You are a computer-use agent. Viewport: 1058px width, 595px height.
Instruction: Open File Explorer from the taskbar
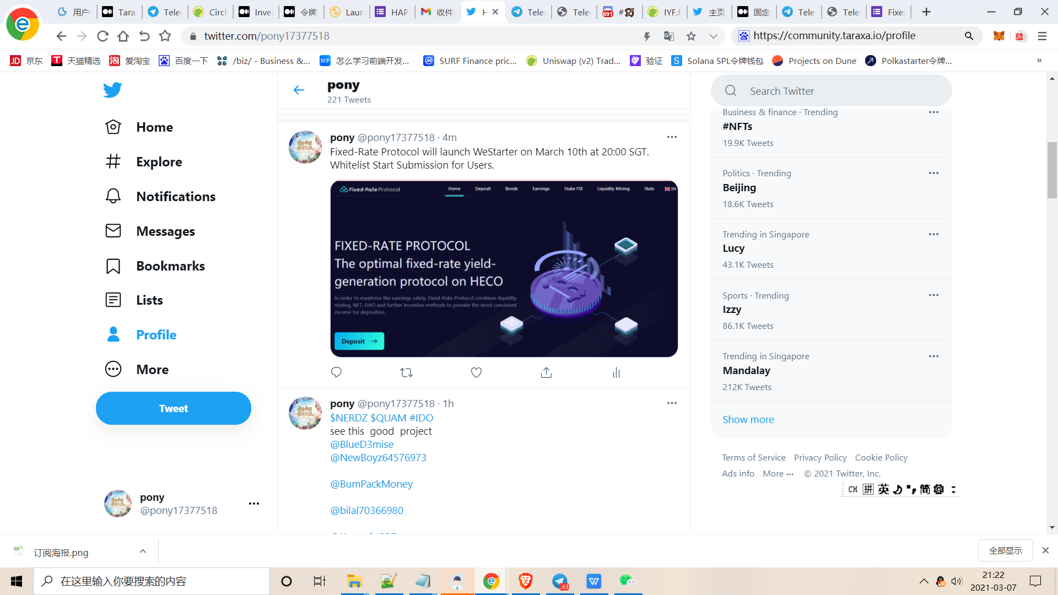pyautogui.click(x=354, y=581)
